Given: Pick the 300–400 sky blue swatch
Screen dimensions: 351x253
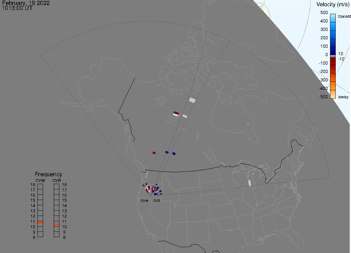Looking at the screenshot, I should [x=333, y=26].
